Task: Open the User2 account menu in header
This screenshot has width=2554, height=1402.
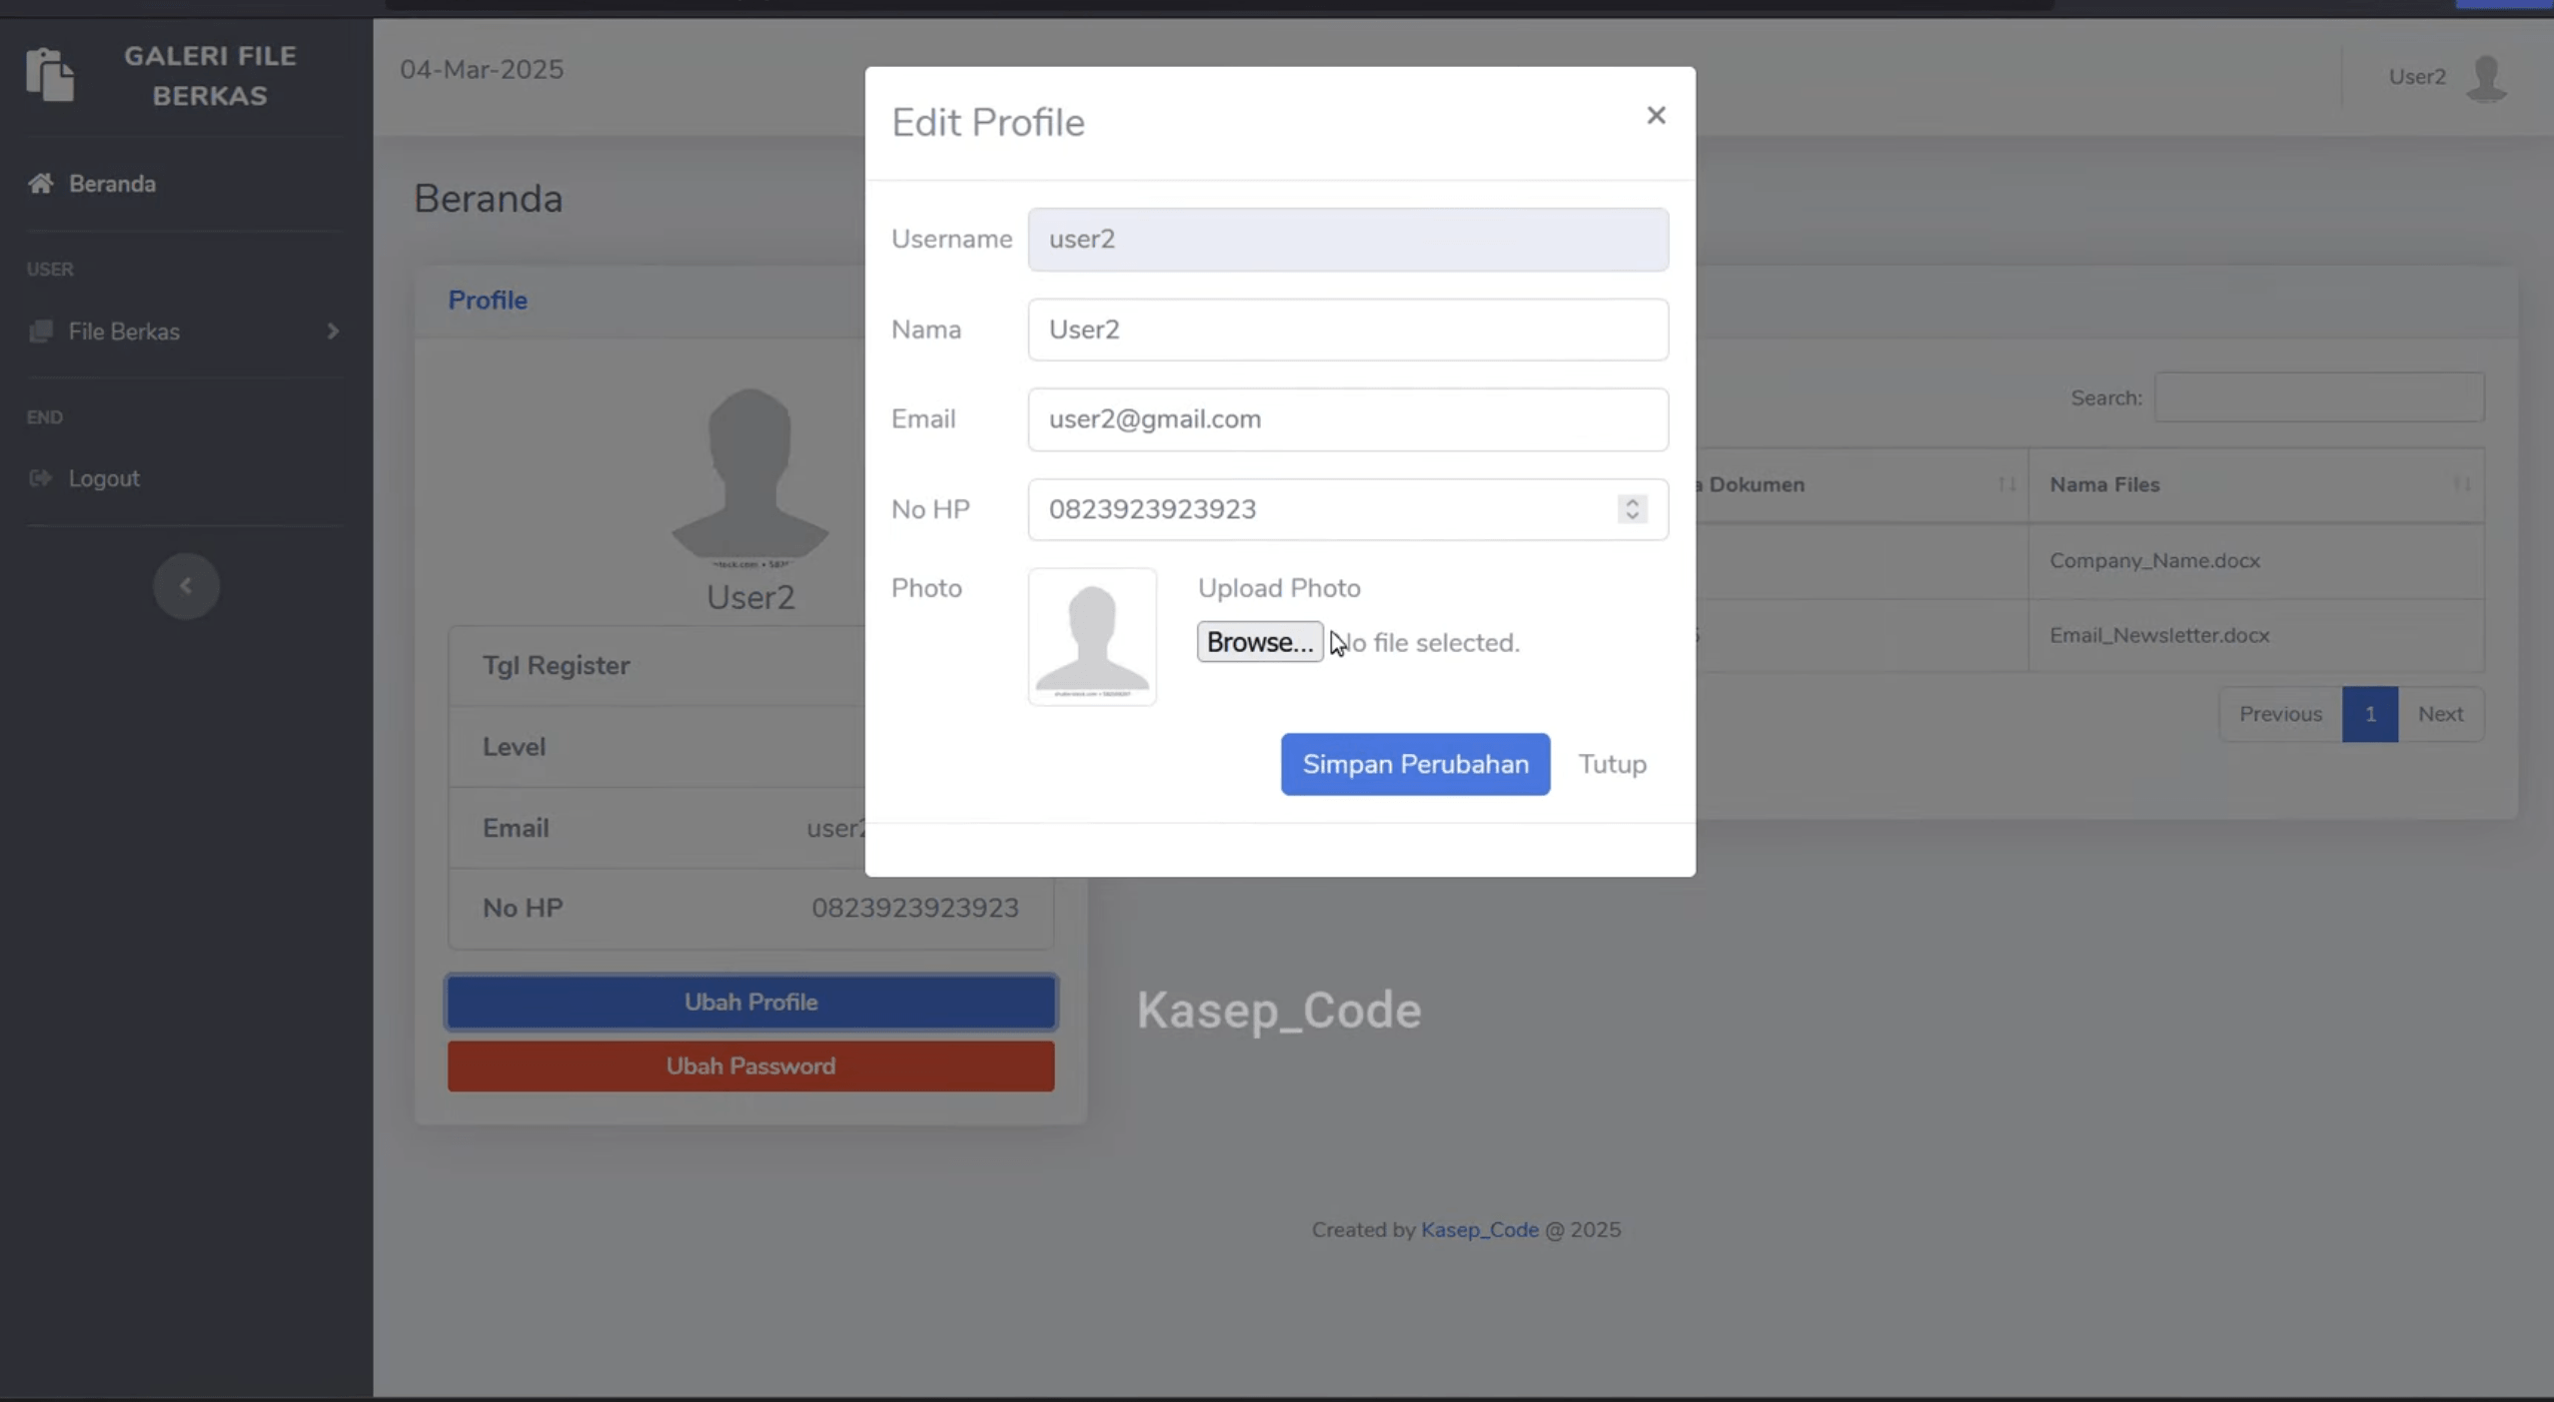Action: (2448, 77)
